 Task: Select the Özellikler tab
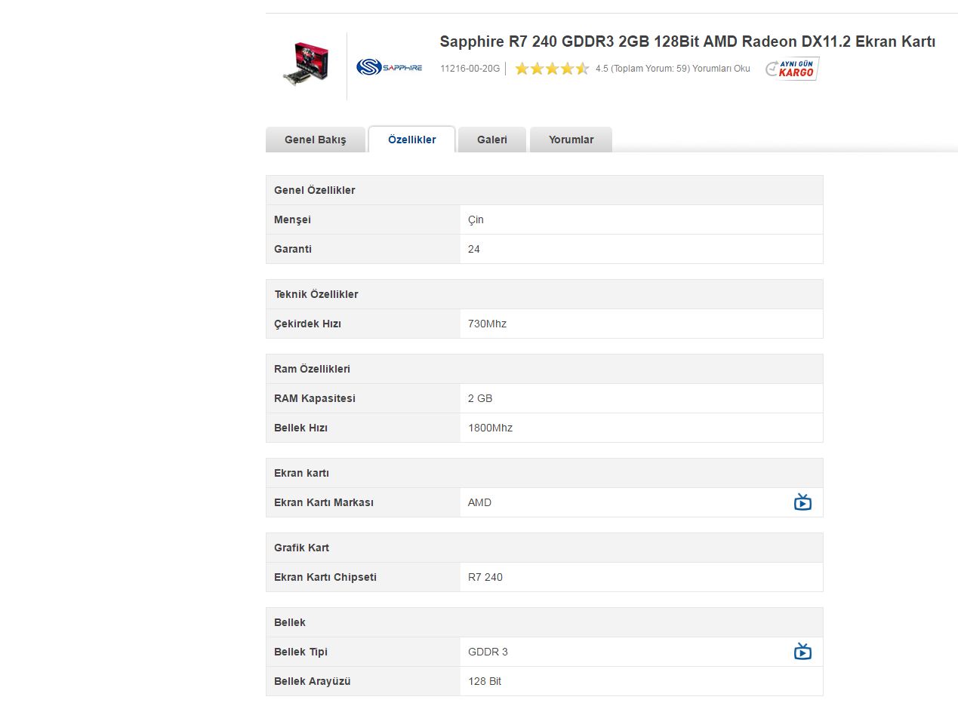[x=412, y=140]
